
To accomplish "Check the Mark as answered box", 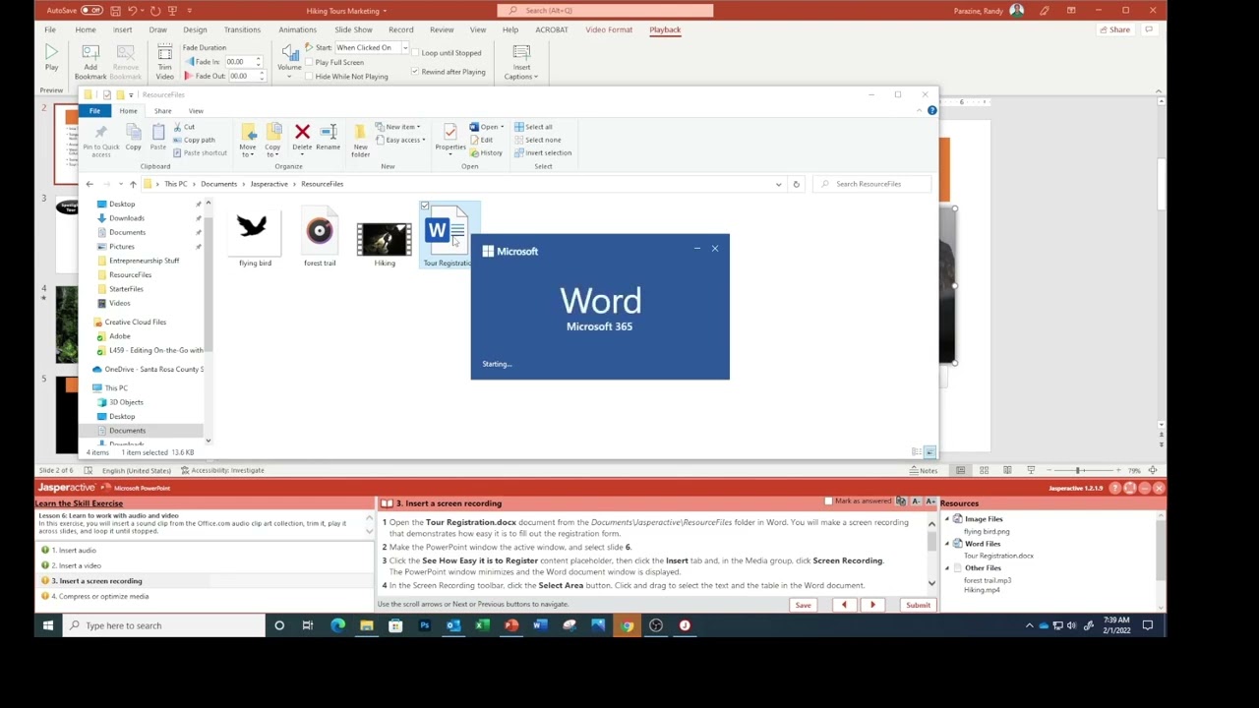I will point(828,501).
